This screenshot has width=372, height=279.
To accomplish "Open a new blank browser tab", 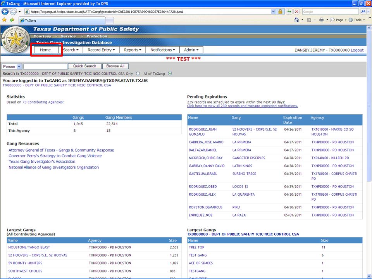I will point(109,21).
